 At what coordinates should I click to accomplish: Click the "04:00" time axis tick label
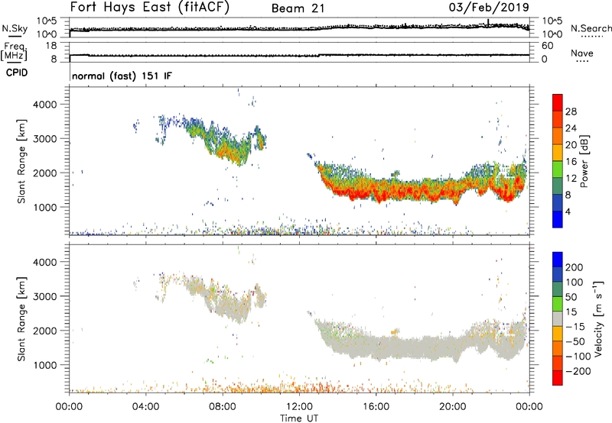145,407
